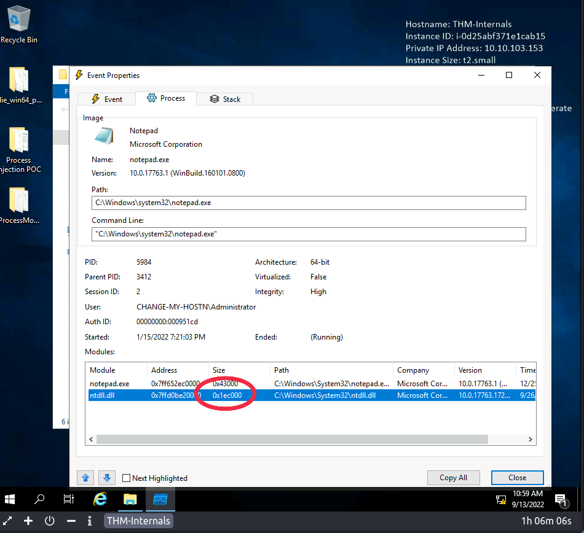Click the modules list horizontal scrollbar

(x=292, y=440)
